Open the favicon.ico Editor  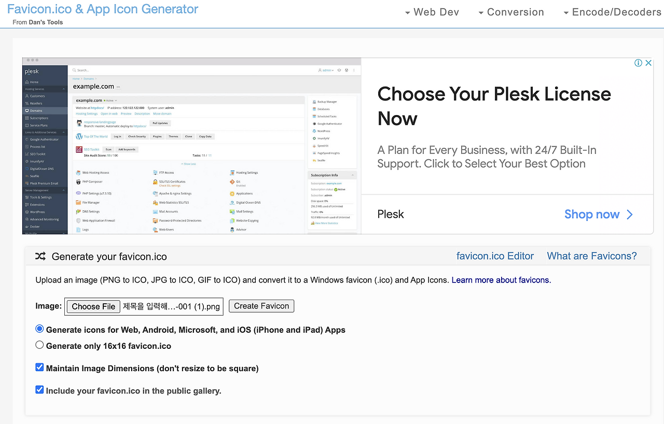click(495, 256)
